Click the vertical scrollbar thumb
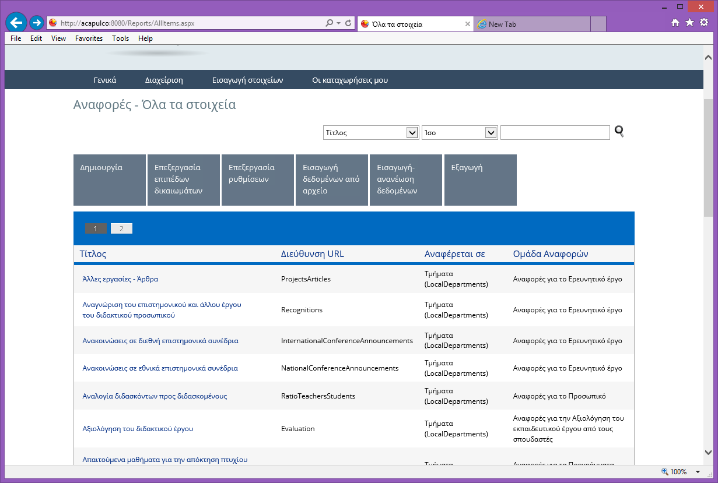Viewport: 718px width, 483px height. tap(708, 158)
